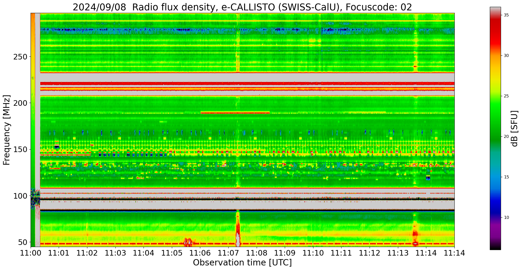This screenshot has width=522, height=270.
Task: Click the 11:09 time tick label
Action: coord(285,253)
